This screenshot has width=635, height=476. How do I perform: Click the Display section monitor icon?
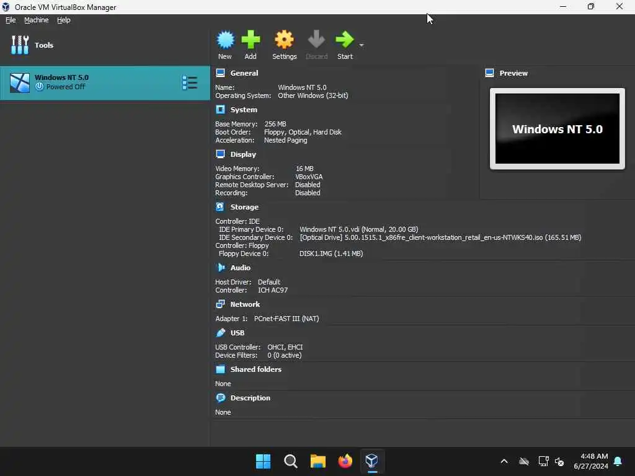point(220,154)
